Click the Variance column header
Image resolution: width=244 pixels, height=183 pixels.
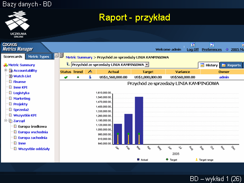(x=183, y=72)
